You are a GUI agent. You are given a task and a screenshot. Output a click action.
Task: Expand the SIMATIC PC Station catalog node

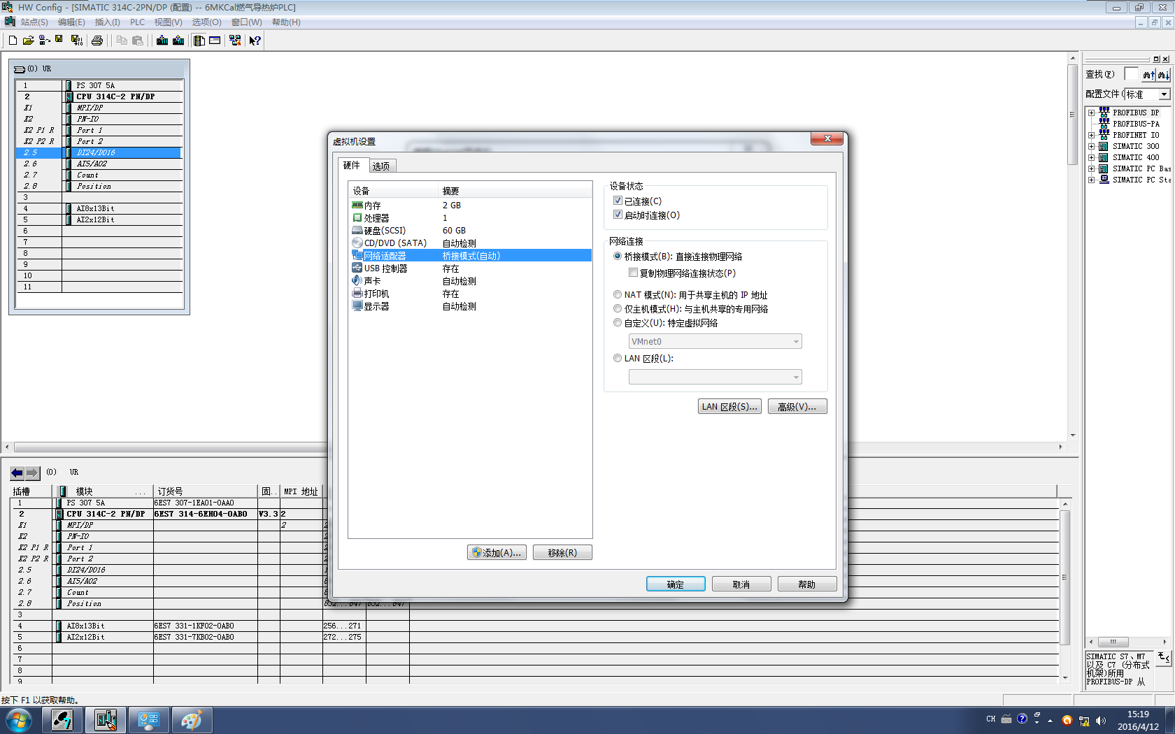point(1091,180)
